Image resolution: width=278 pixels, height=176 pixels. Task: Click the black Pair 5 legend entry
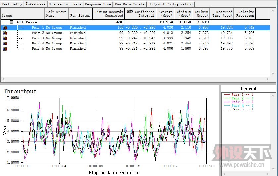coord(239,109)
